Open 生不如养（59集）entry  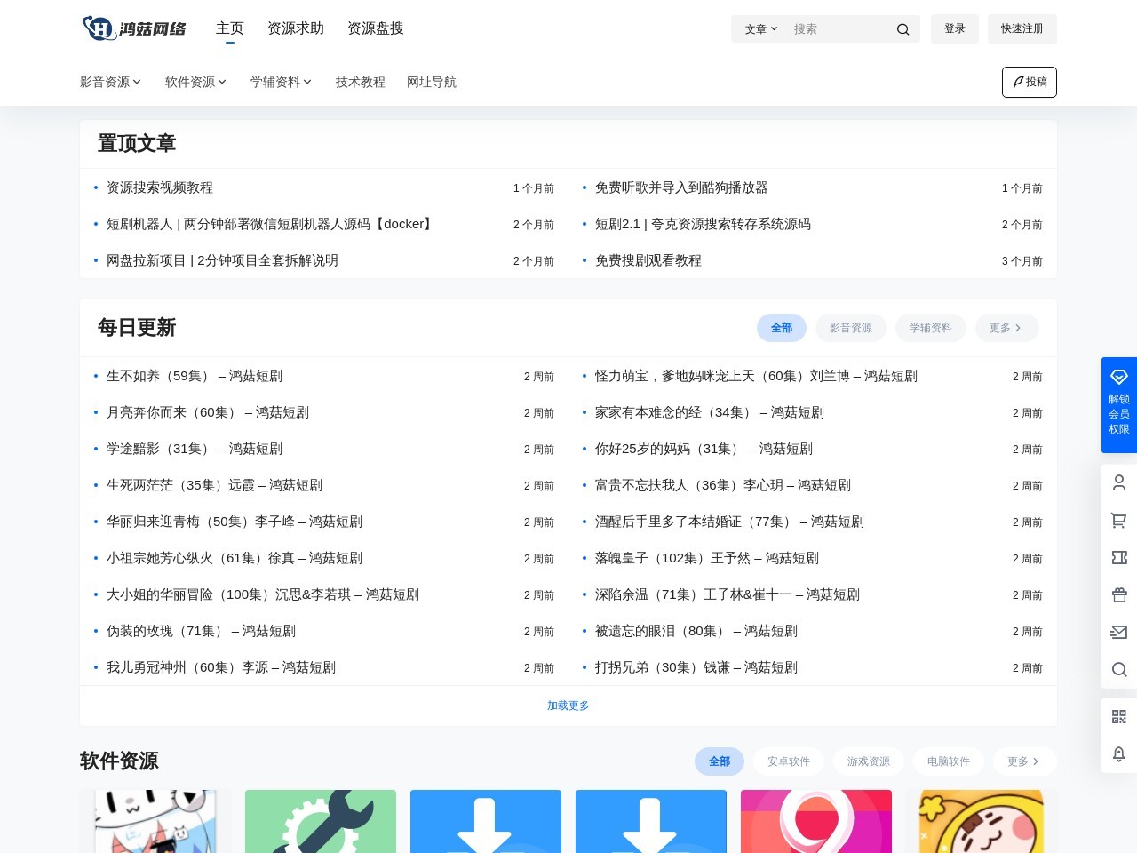tap(195, 376)
